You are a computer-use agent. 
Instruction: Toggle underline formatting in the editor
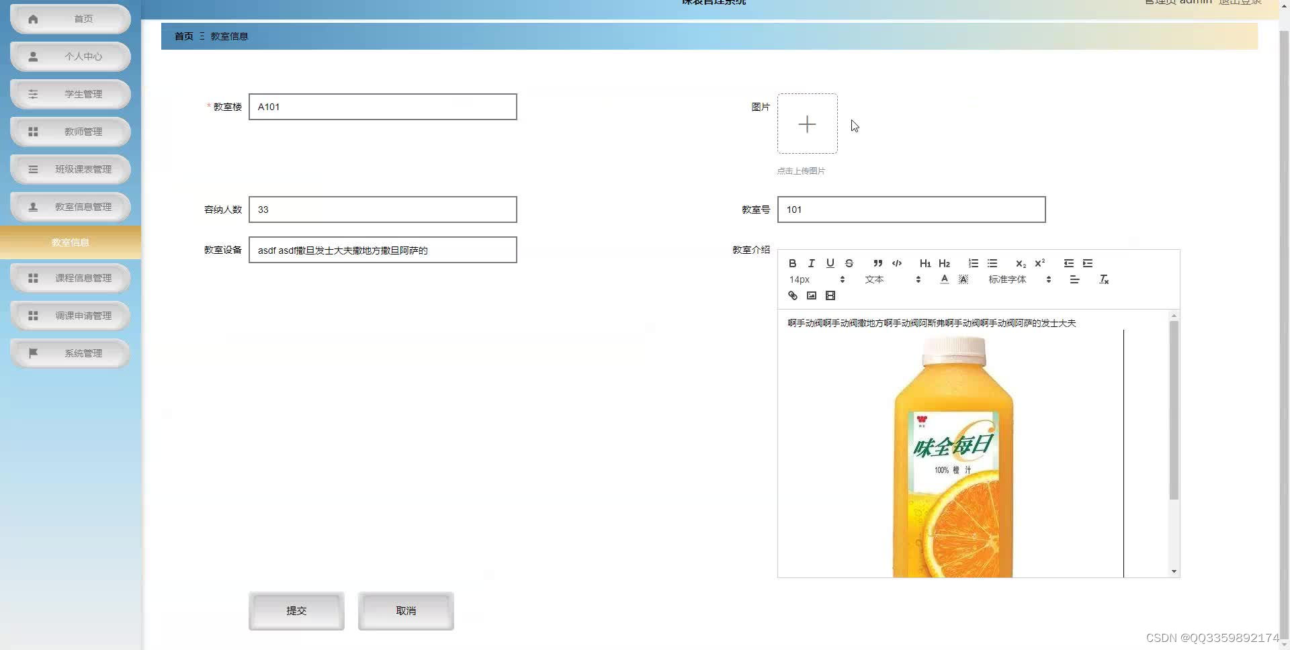coord(830,263)
